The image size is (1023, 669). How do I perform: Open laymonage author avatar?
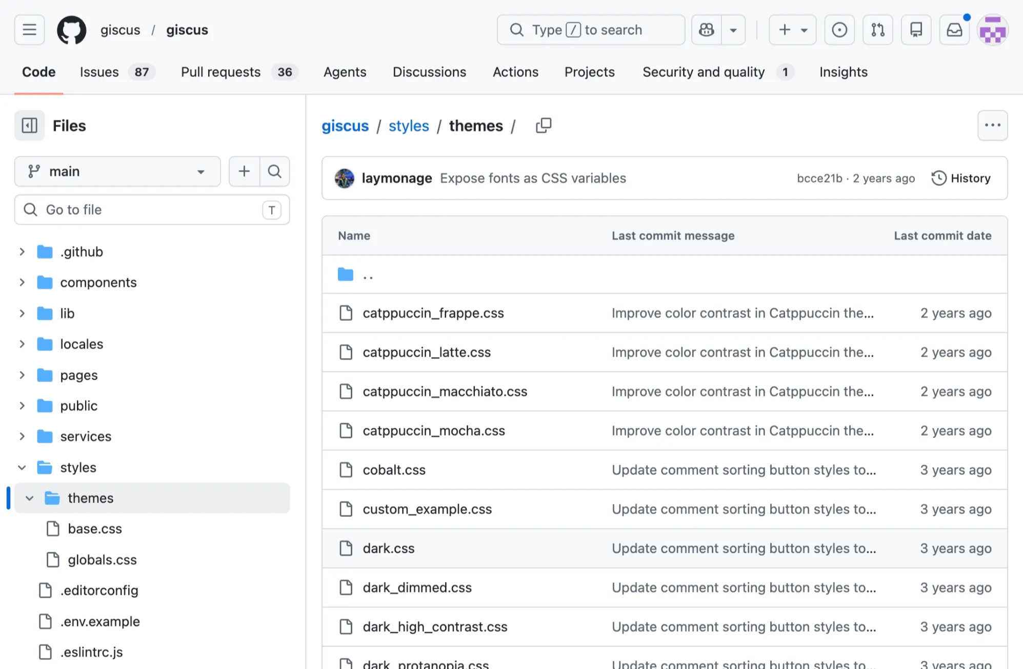click(x=345, y=178)
